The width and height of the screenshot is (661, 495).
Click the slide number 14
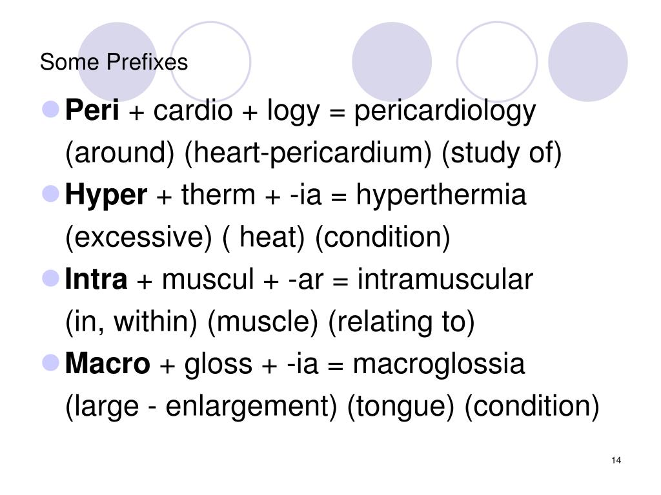(x=616, y=460)
